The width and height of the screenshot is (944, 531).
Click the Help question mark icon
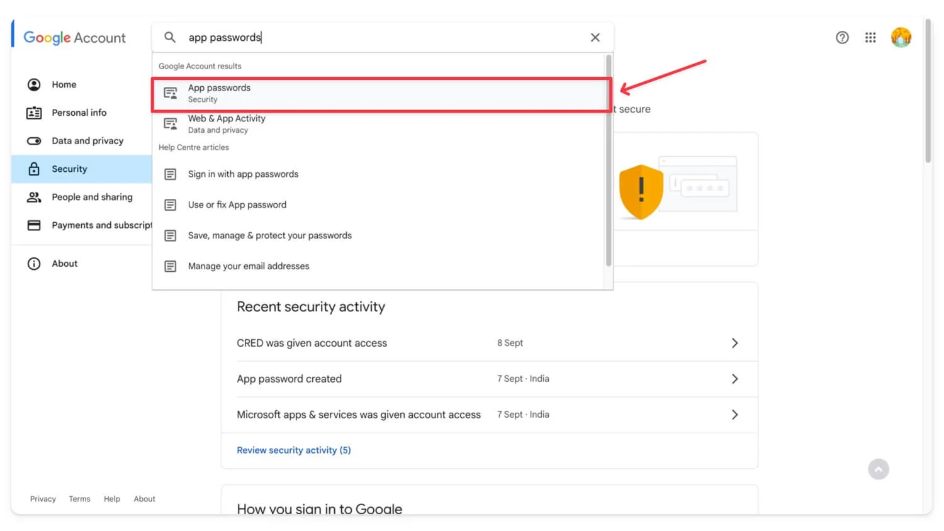pyautogui.click(x=842, y=38)
